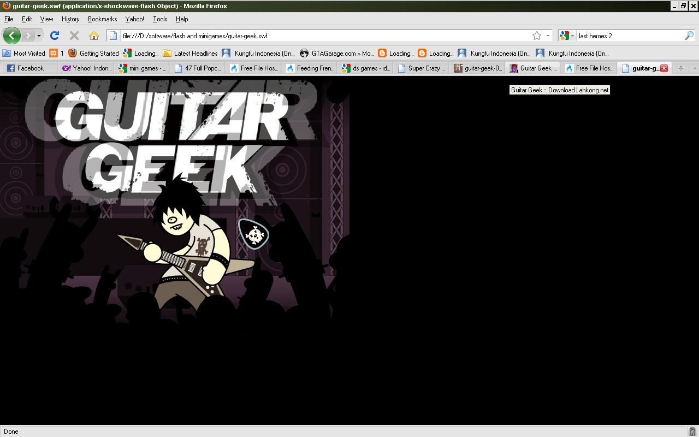
Task: Switch to the ds games tab
Action: 366,68
